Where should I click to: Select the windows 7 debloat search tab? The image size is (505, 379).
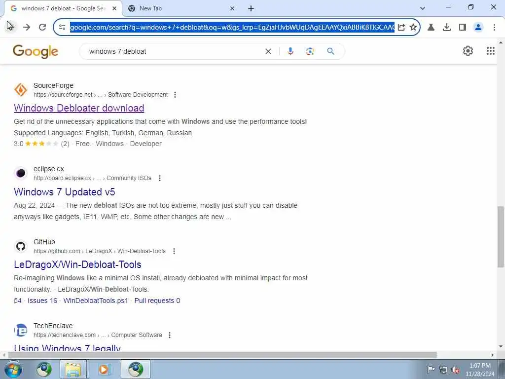[x=63, y=8]
